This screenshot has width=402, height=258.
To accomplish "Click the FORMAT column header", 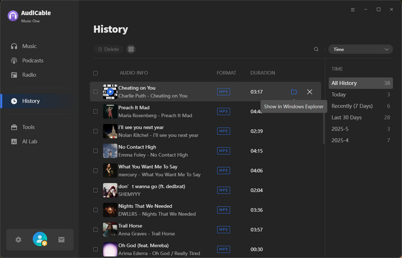I will 226,73.
